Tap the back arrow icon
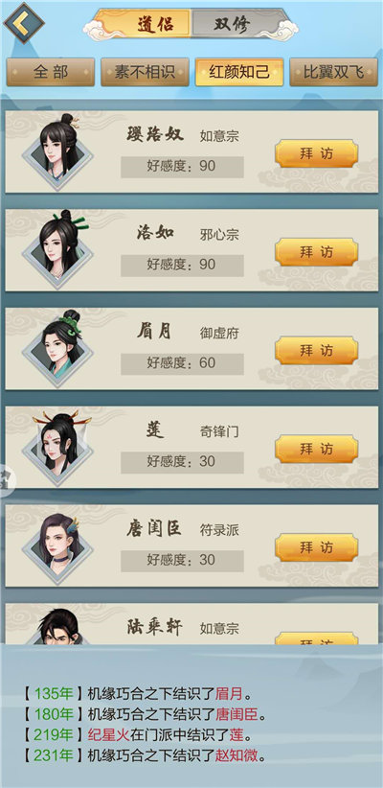383x788 pixels. [24, 23]
